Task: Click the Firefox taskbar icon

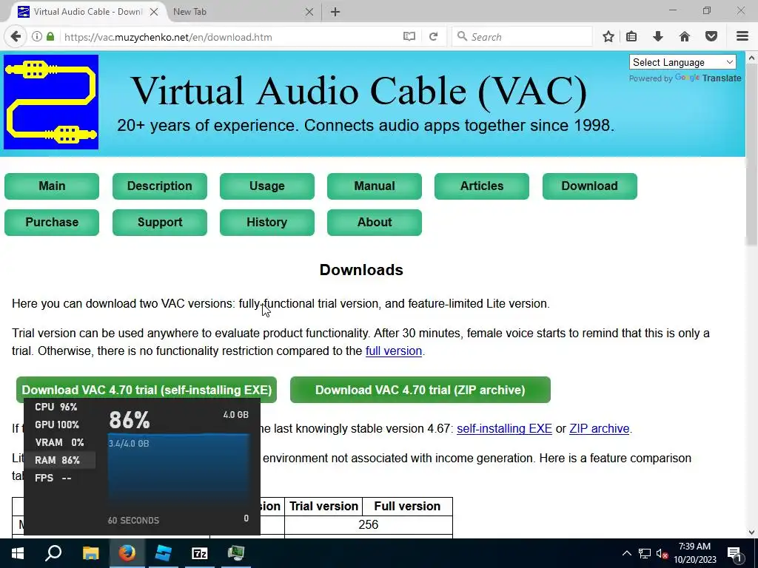Action: tap(127, 553)
